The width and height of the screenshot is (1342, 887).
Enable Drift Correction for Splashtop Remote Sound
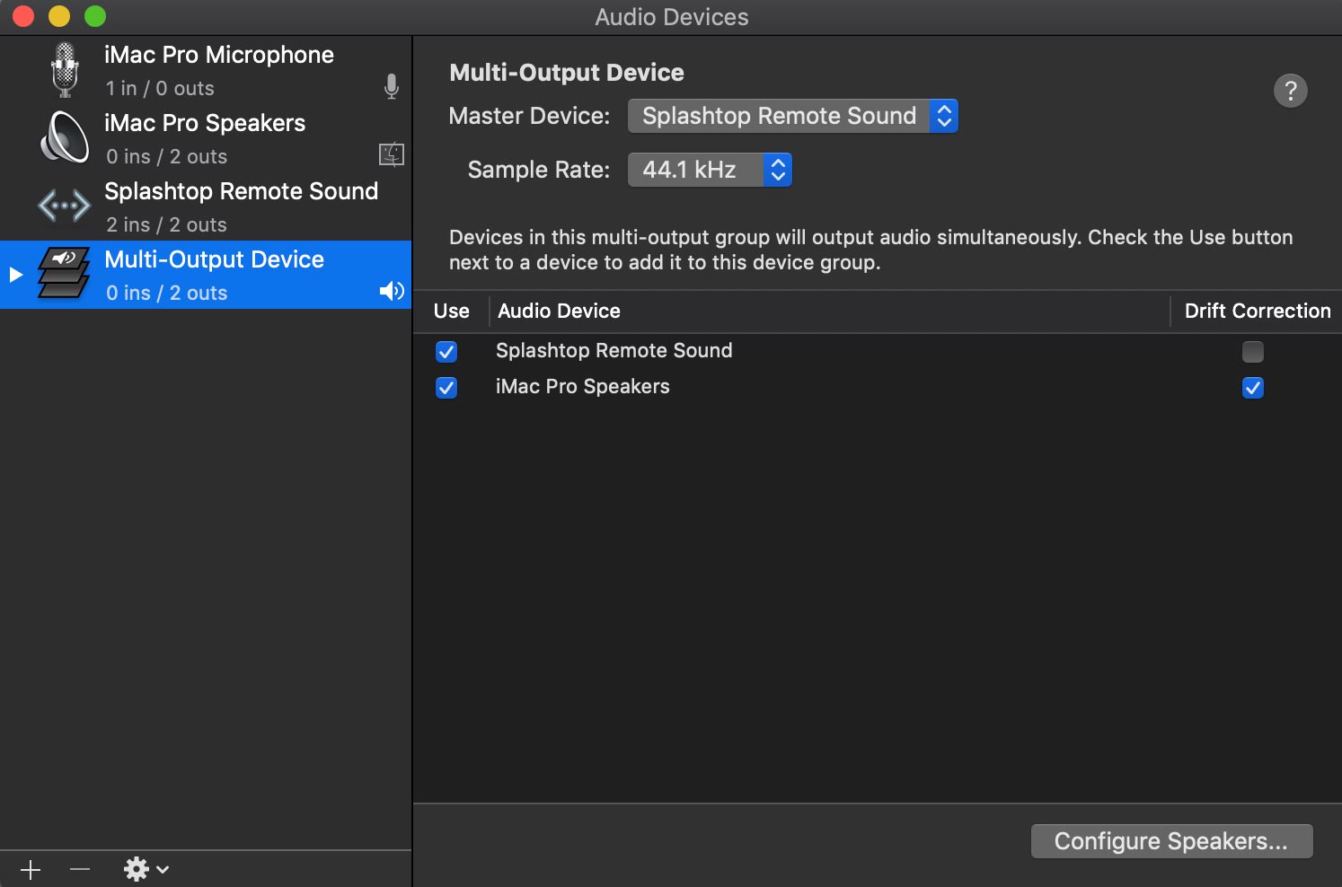[1253, 352]
